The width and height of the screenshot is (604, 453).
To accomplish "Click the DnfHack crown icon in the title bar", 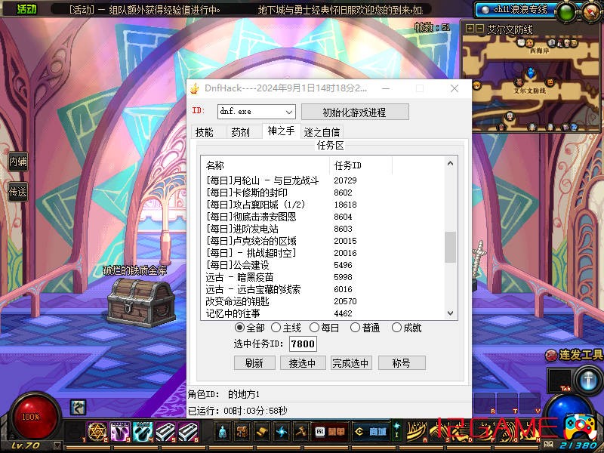I will (x=195, y=88).
